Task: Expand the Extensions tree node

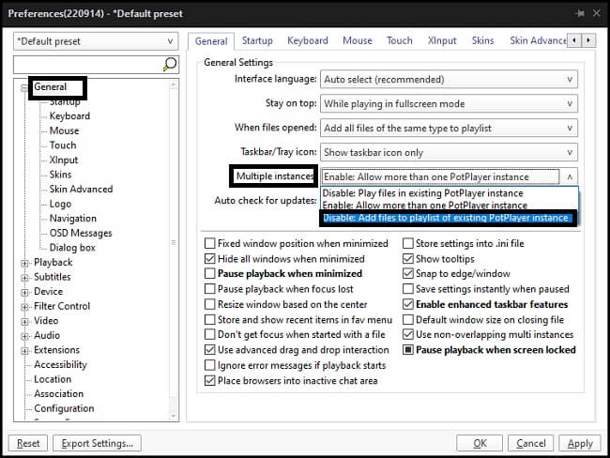Action: (x=25, y=351)
